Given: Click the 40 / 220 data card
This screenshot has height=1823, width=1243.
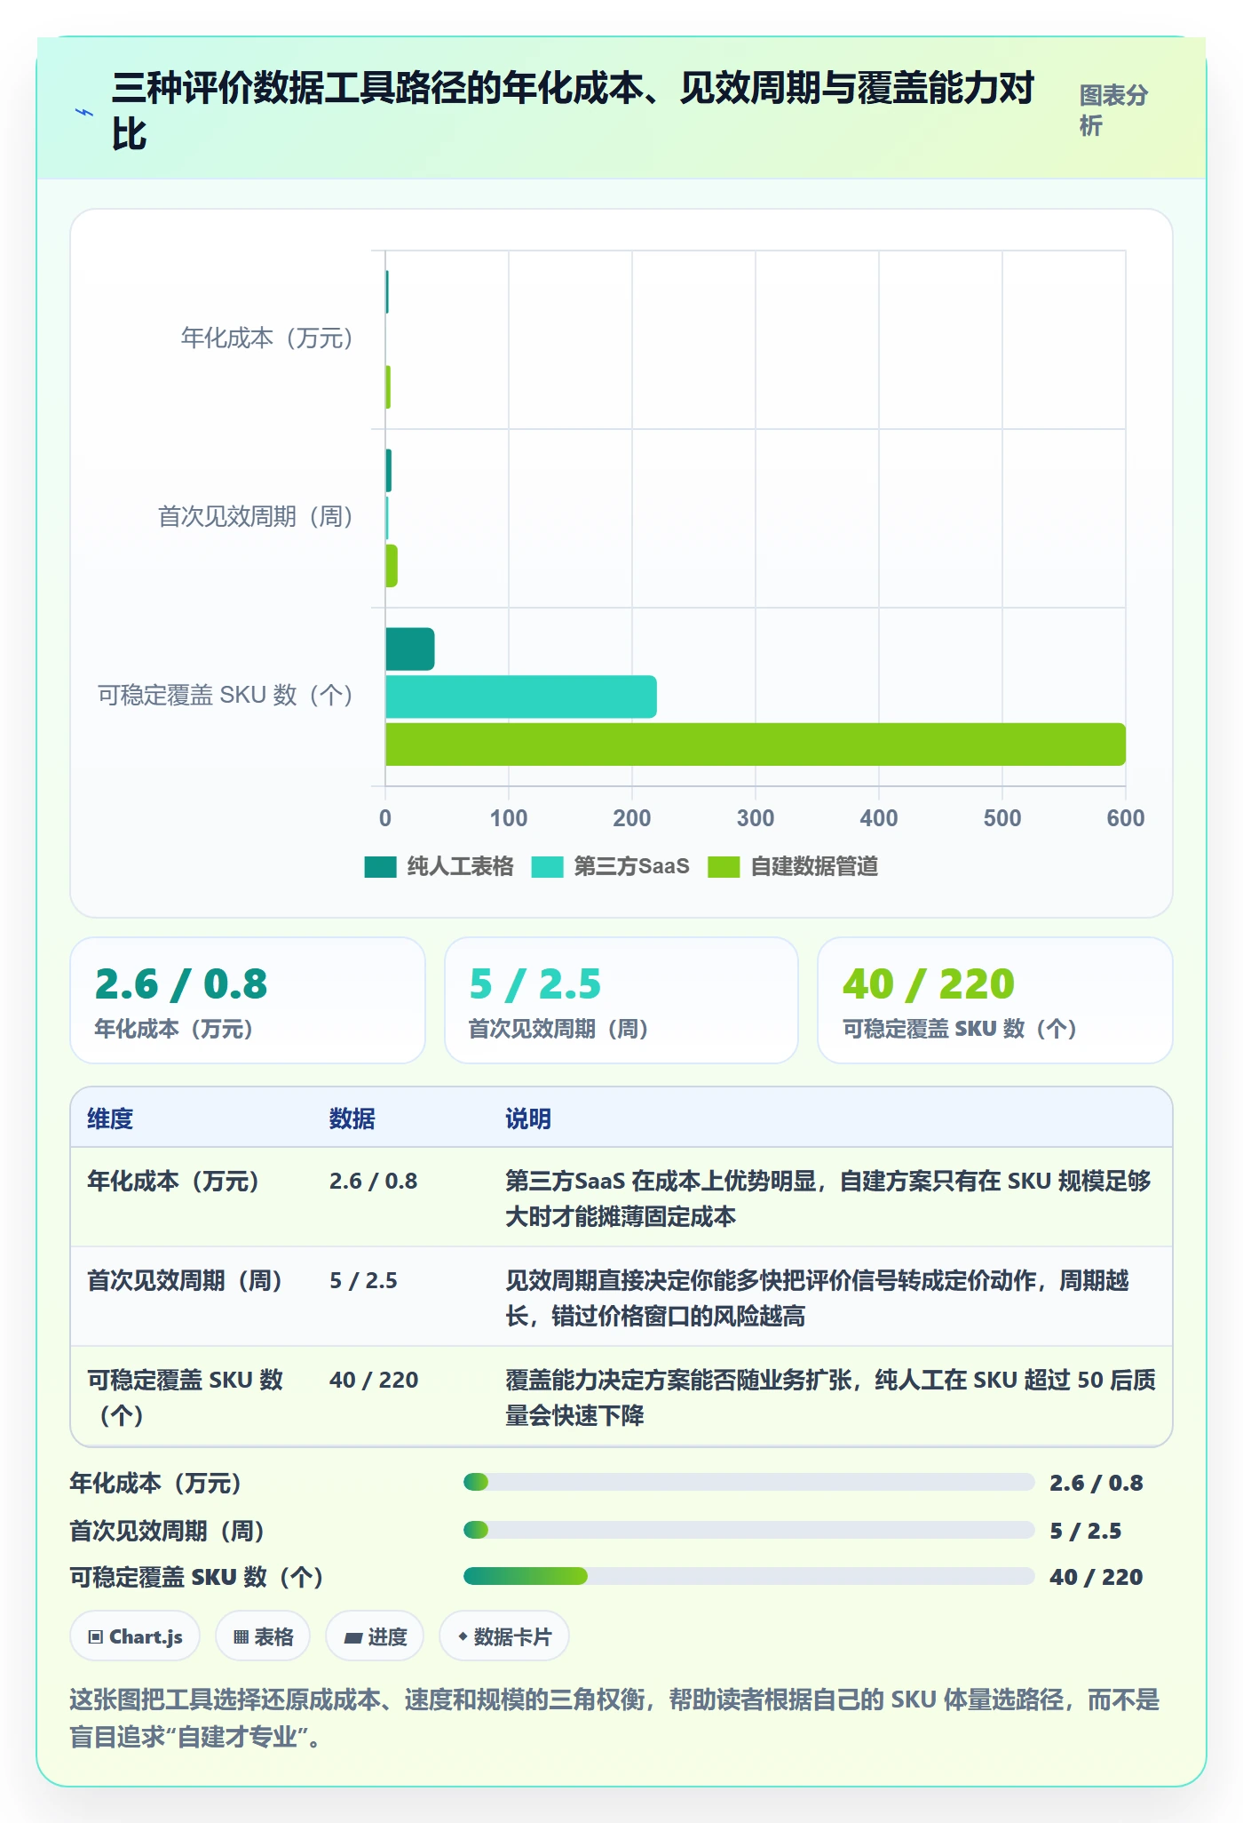Looking at the screenshot, I should click(x=995, y=1000).
